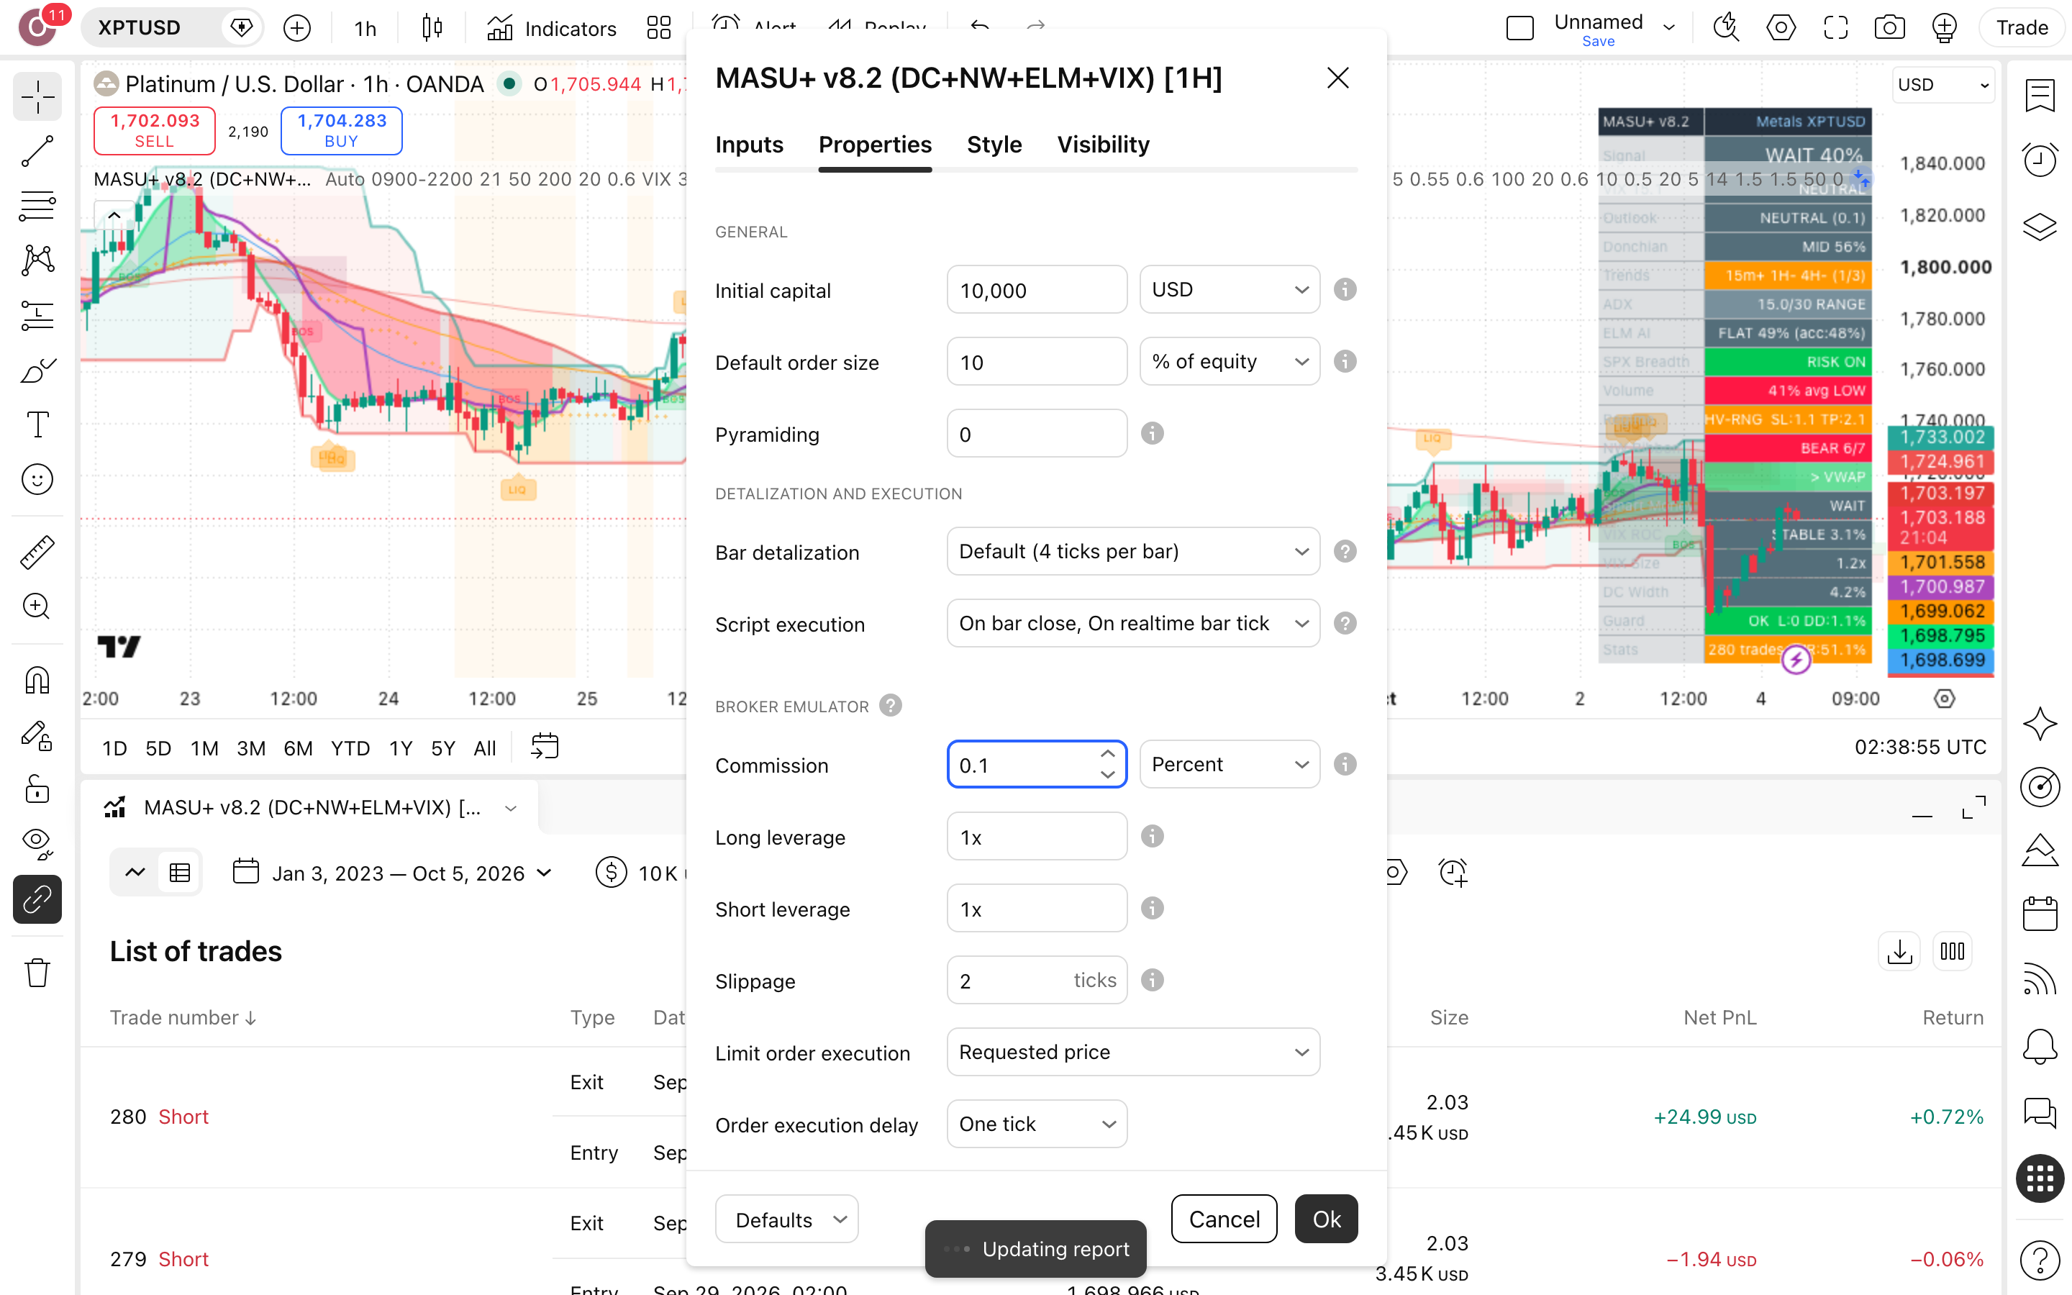Image resolution: width=2072 pixels, height=1295 pixels.
Task: Open the calendar icon in right sidebar
Action: [x=2040, y=914]
